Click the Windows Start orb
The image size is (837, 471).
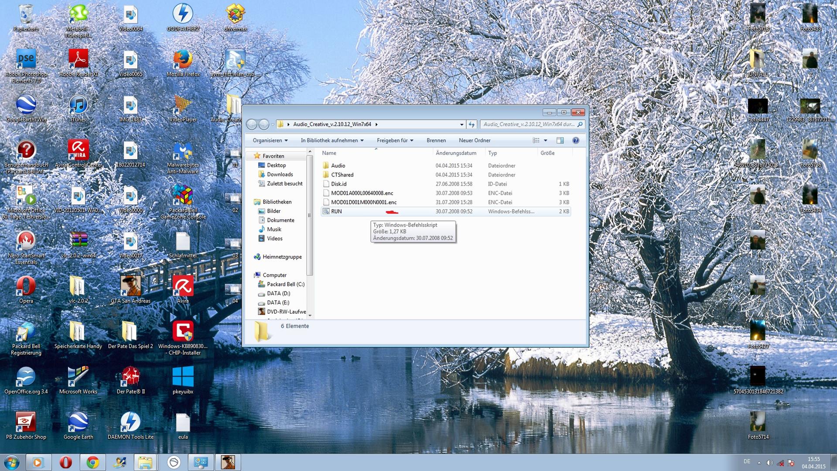click(12, 462)
